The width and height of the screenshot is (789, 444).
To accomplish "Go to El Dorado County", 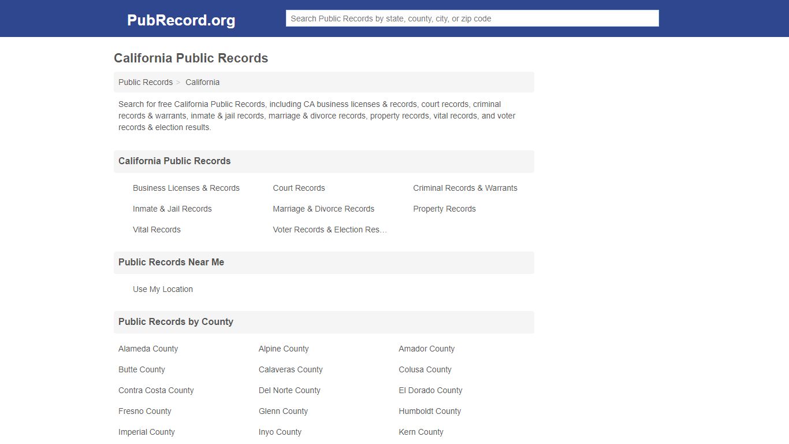I will 430,390.
